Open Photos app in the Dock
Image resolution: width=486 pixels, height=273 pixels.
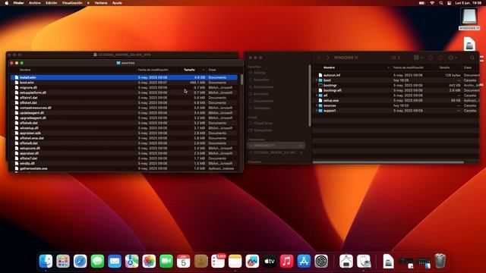coord(149,261)
